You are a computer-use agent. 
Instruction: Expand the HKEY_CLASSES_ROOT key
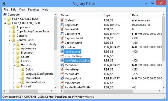click(x=5, y=19)
